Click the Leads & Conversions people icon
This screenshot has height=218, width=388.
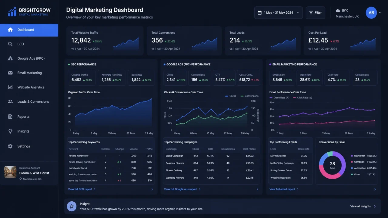(10, 102)
